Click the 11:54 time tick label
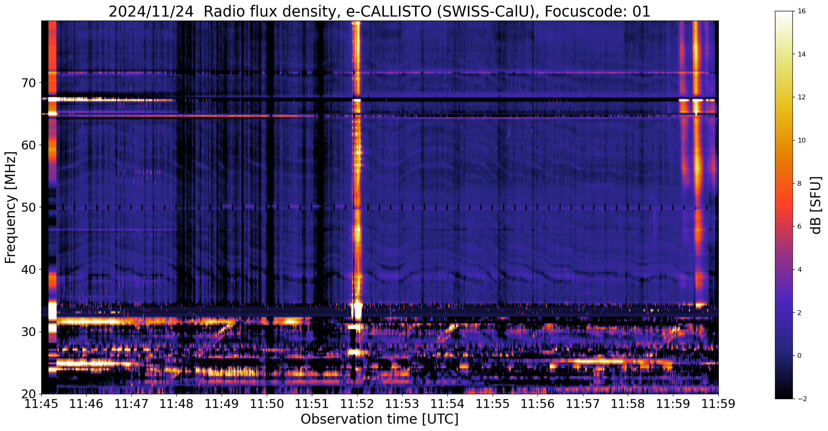This screenshot has height=431, width=828. [x=447, y=404]
